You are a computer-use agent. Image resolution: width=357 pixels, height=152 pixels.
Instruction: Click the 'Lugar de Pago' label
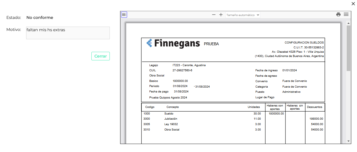[265, 97]
